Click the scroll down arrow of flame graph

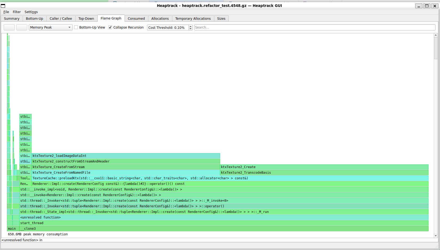point(436,236)
